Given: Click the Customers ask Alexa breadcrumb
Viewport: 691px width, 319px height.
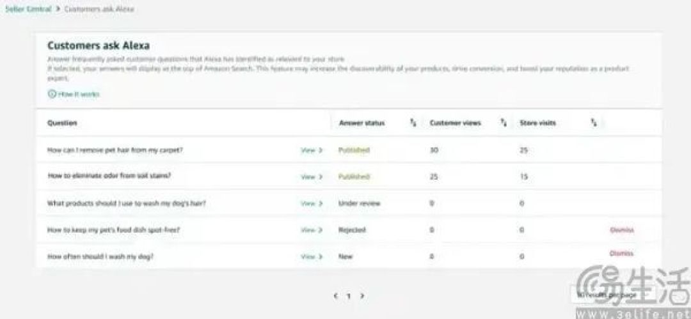Looking at the screenshot, I should pyautogui.click(x=99, y=9).
